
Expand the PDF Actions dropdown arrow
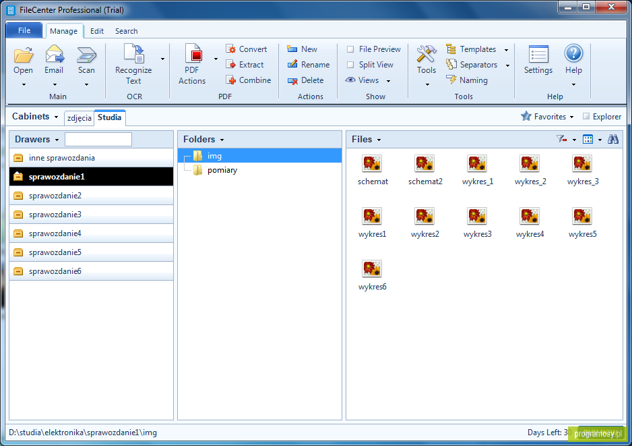pyautogui.click(x=216, y=59)
